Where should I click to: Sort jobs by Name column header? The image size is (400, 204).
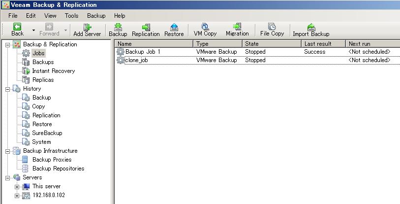(154, 44)
